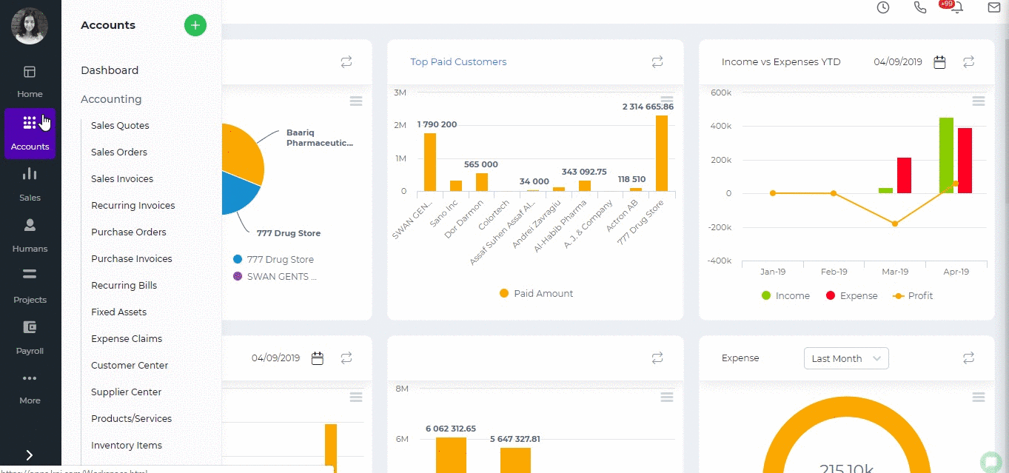Go to the Humans module
1009x473 pixels.
tap(30, 235)
